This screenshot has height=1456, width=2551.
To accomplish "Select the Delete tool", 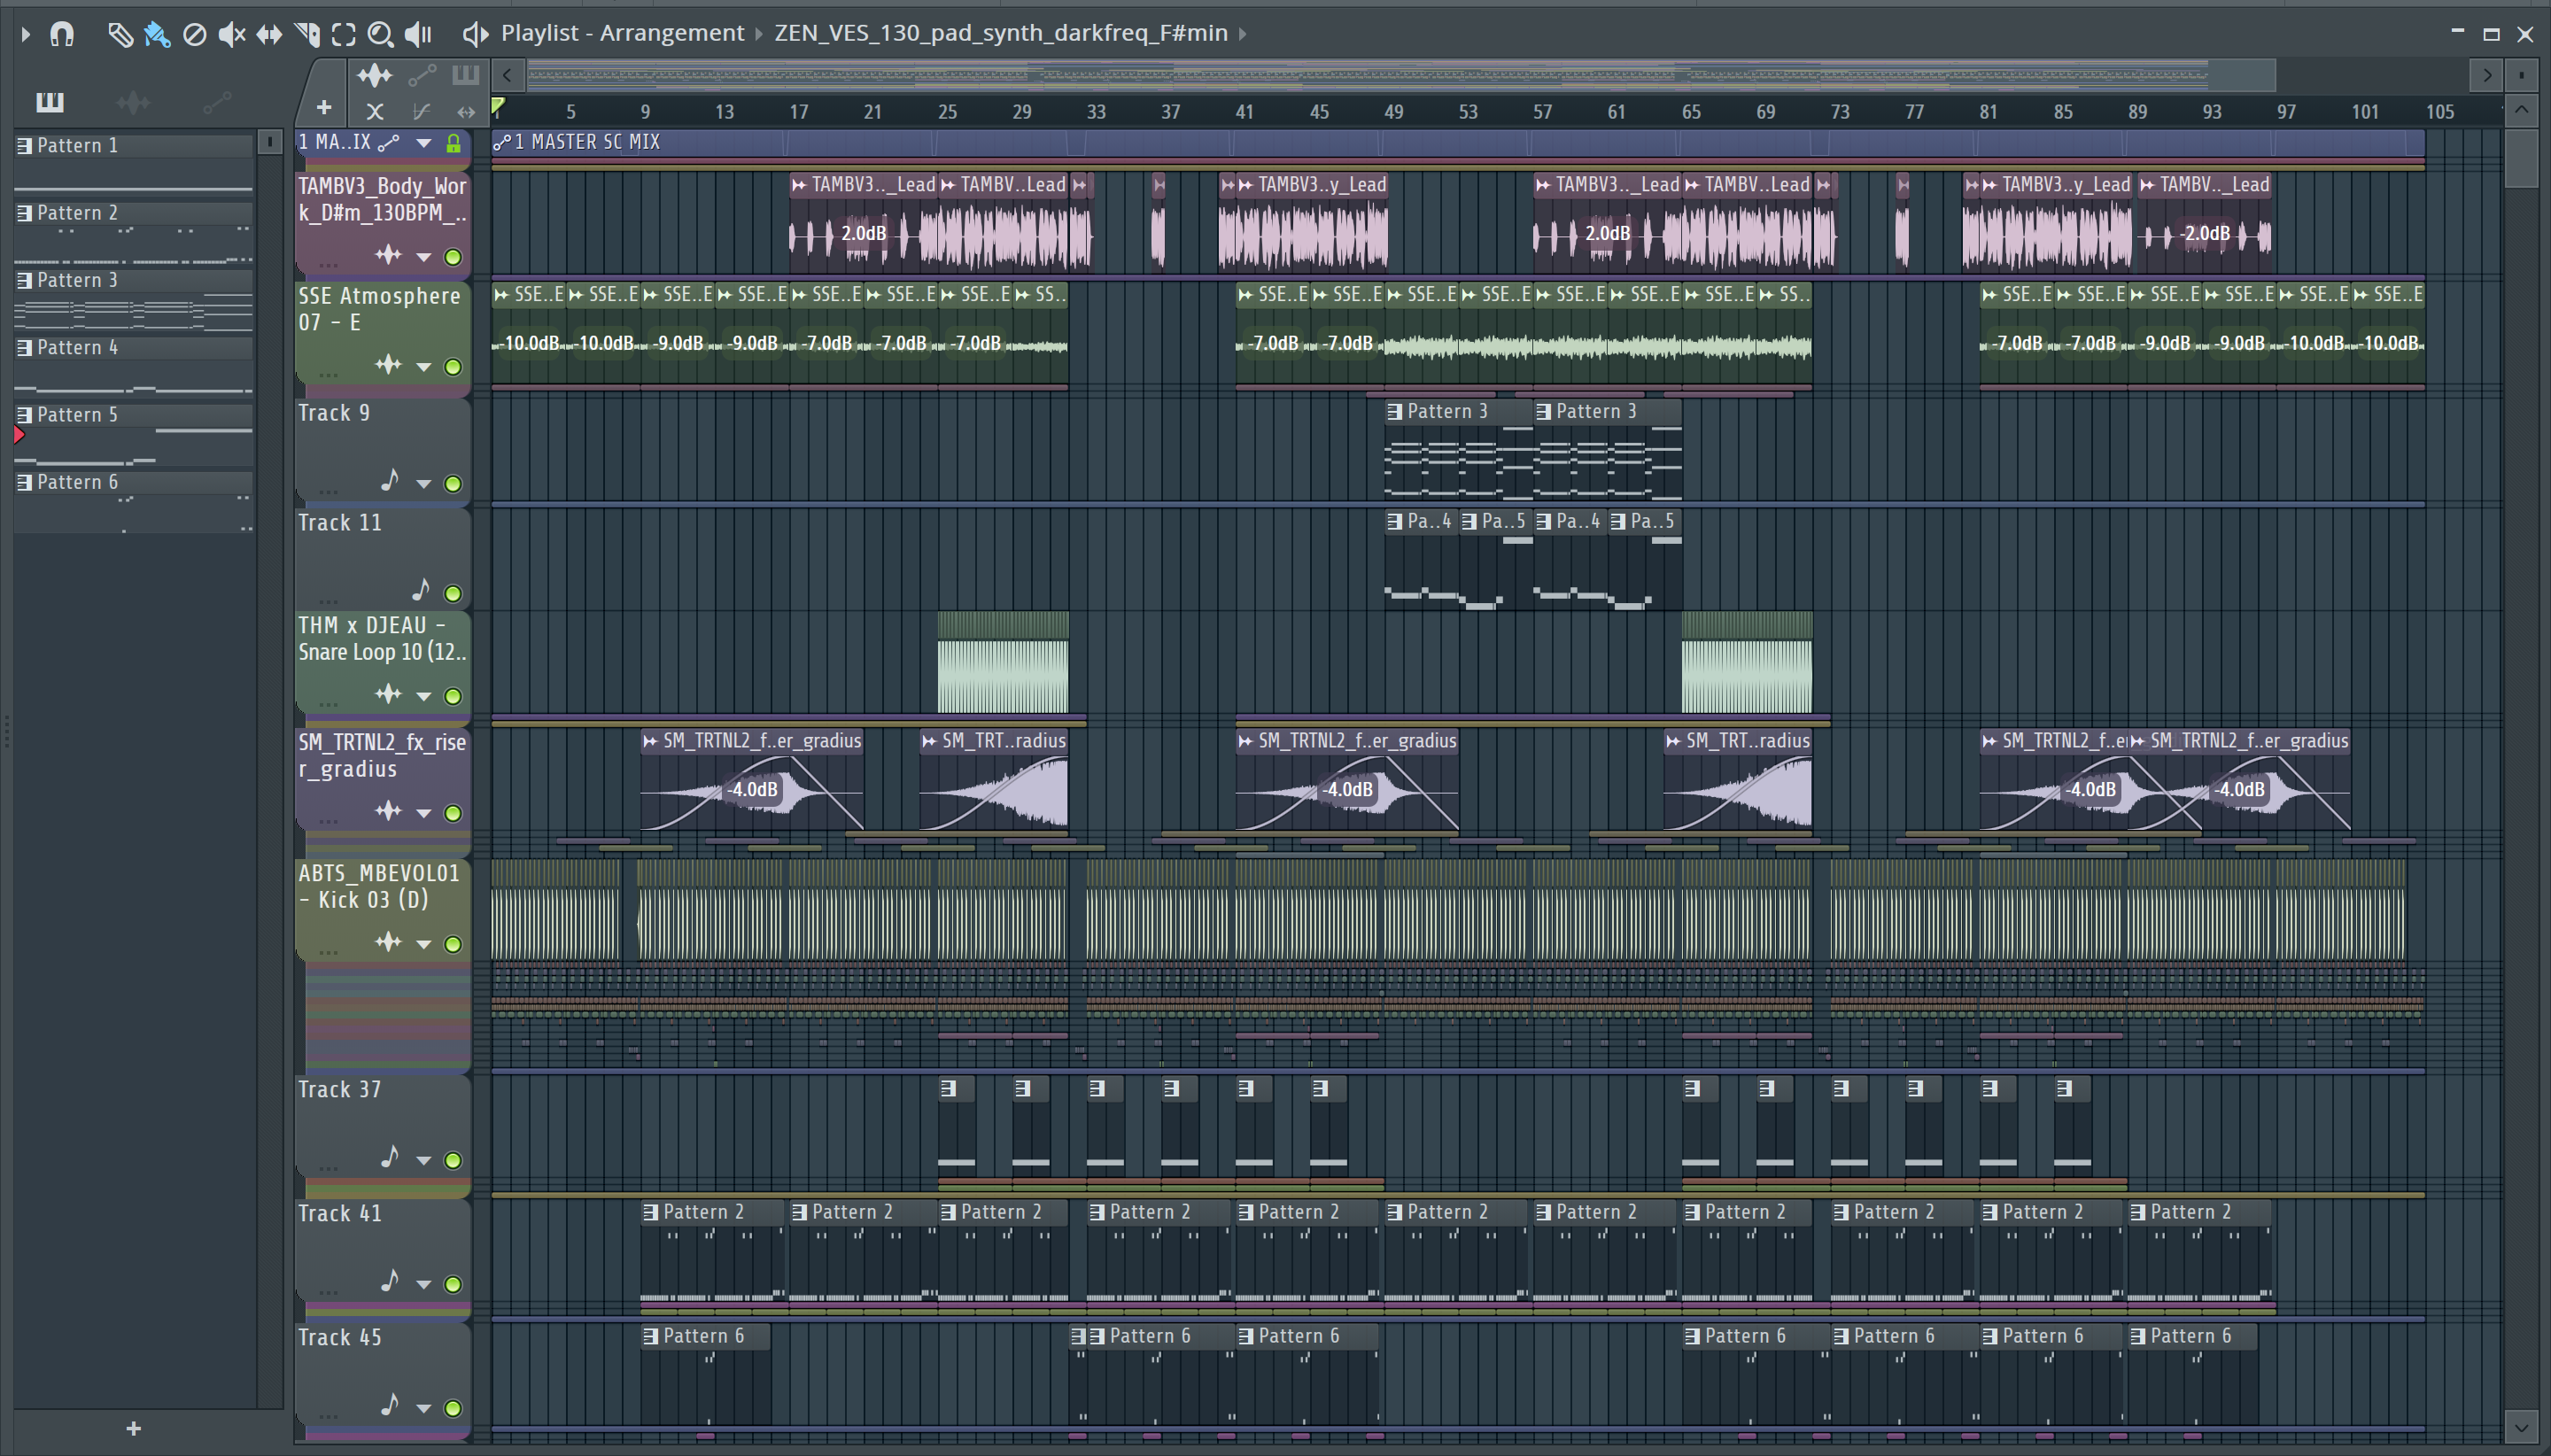I will (x=195, y=34).
